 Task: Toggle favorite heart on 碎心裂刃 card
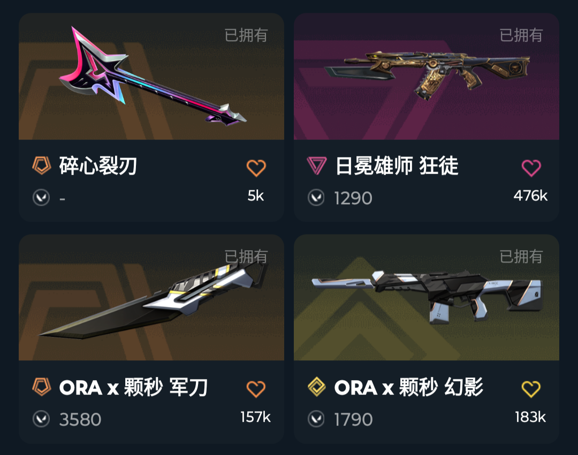click(256, 168)
